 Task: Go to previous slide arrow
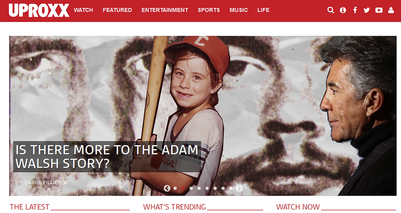(x=167, y=188)
